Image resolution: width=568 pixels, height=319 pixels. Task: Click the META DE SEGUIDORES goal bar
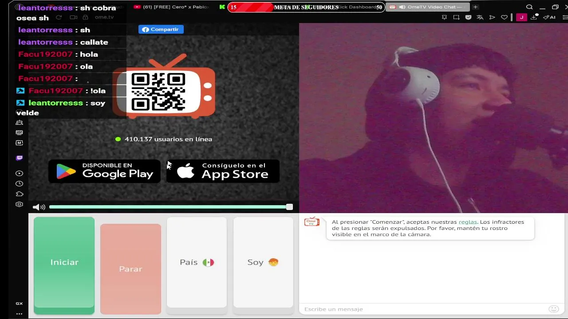pyautogui.click(x=306, y=7)
